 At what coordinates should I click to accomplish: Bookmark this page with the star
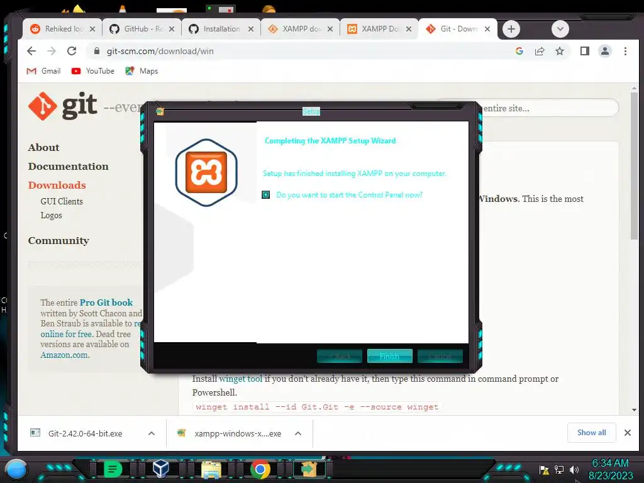click(x=559, y=51)
